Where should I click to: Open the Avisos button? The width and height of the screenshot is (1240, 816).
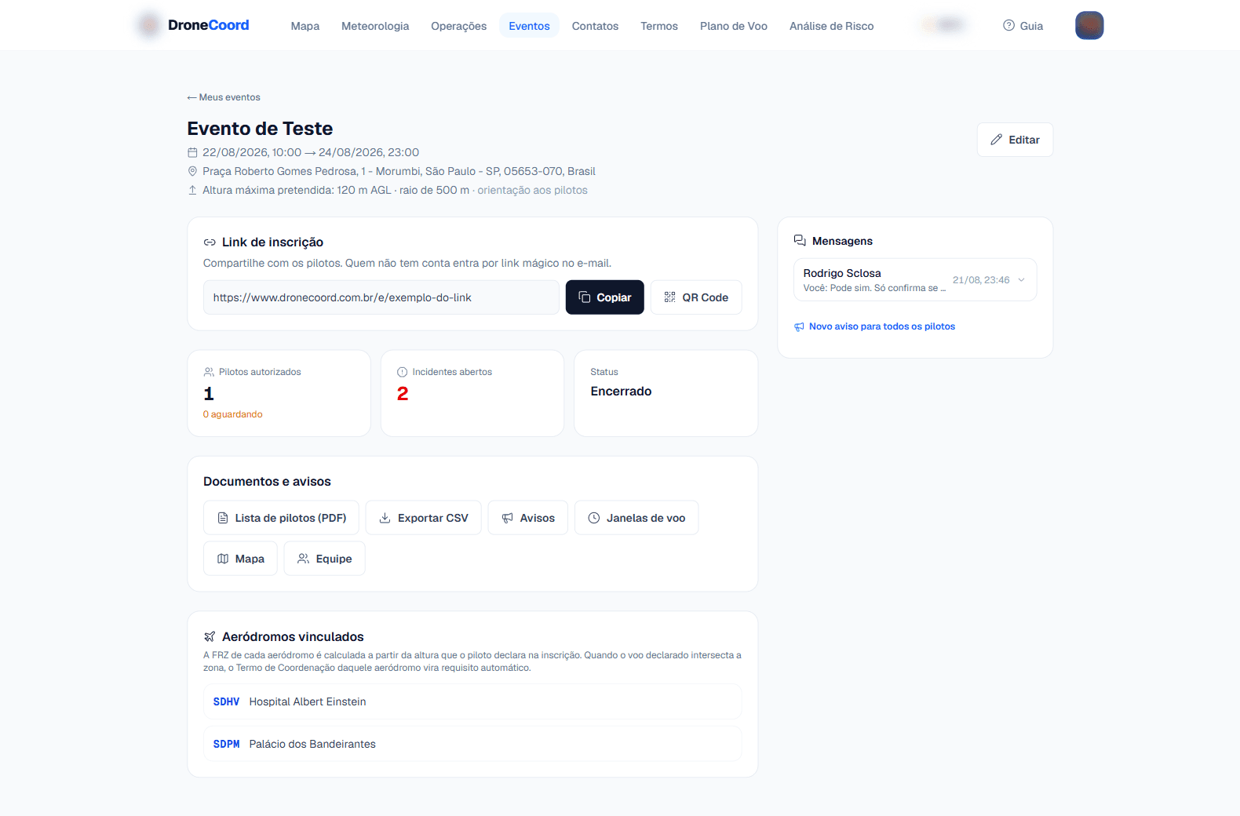pyautogui.click(x=528, y=518)
